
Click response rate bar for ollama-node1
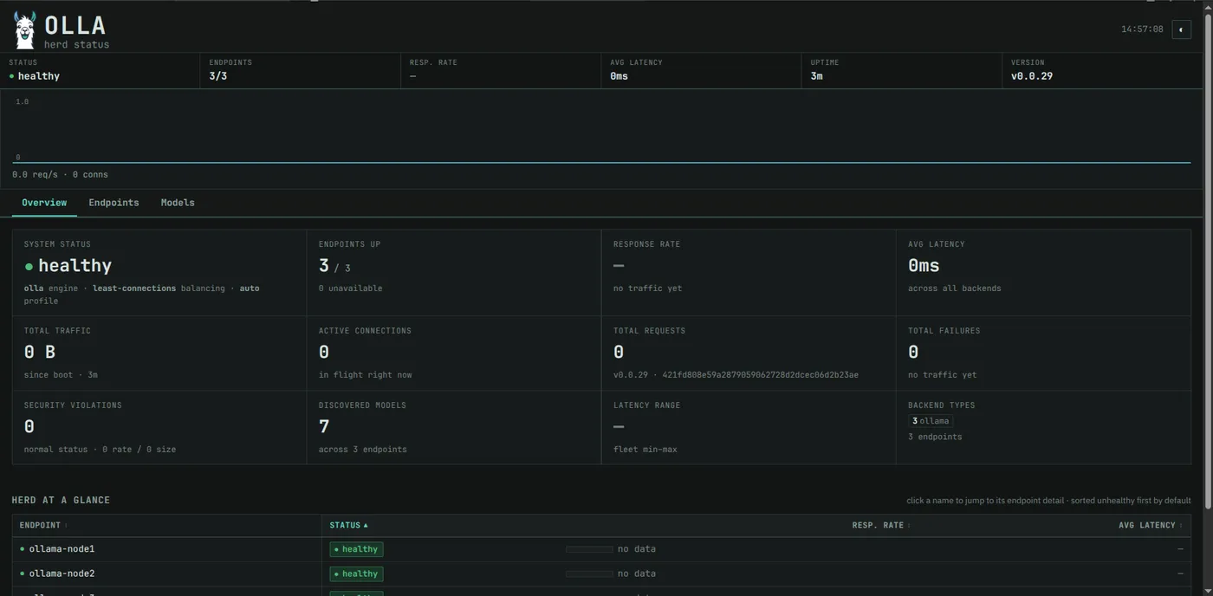[x=589, y=549]
